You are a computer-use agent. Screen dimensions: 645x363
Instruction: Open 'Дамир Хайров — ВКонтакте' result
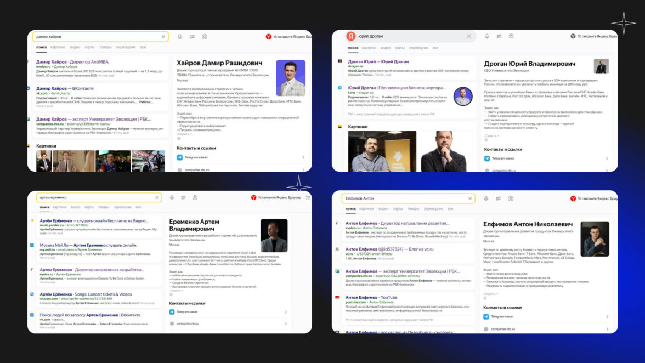[65, 88]
